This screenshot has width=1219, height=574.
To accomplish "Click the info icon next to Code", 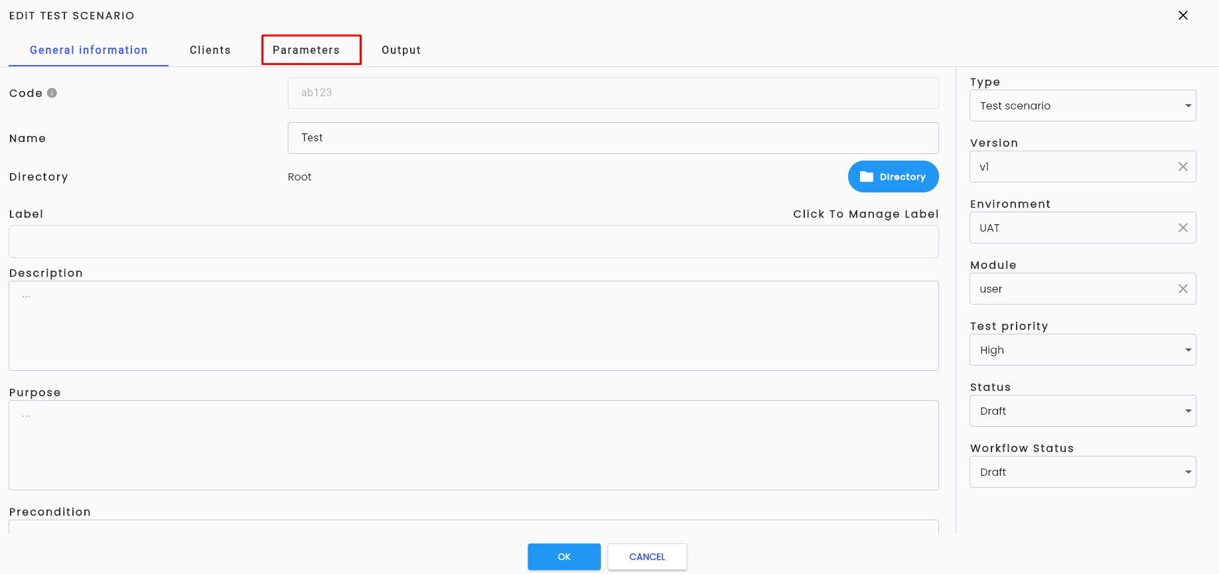I will point(52,93).
